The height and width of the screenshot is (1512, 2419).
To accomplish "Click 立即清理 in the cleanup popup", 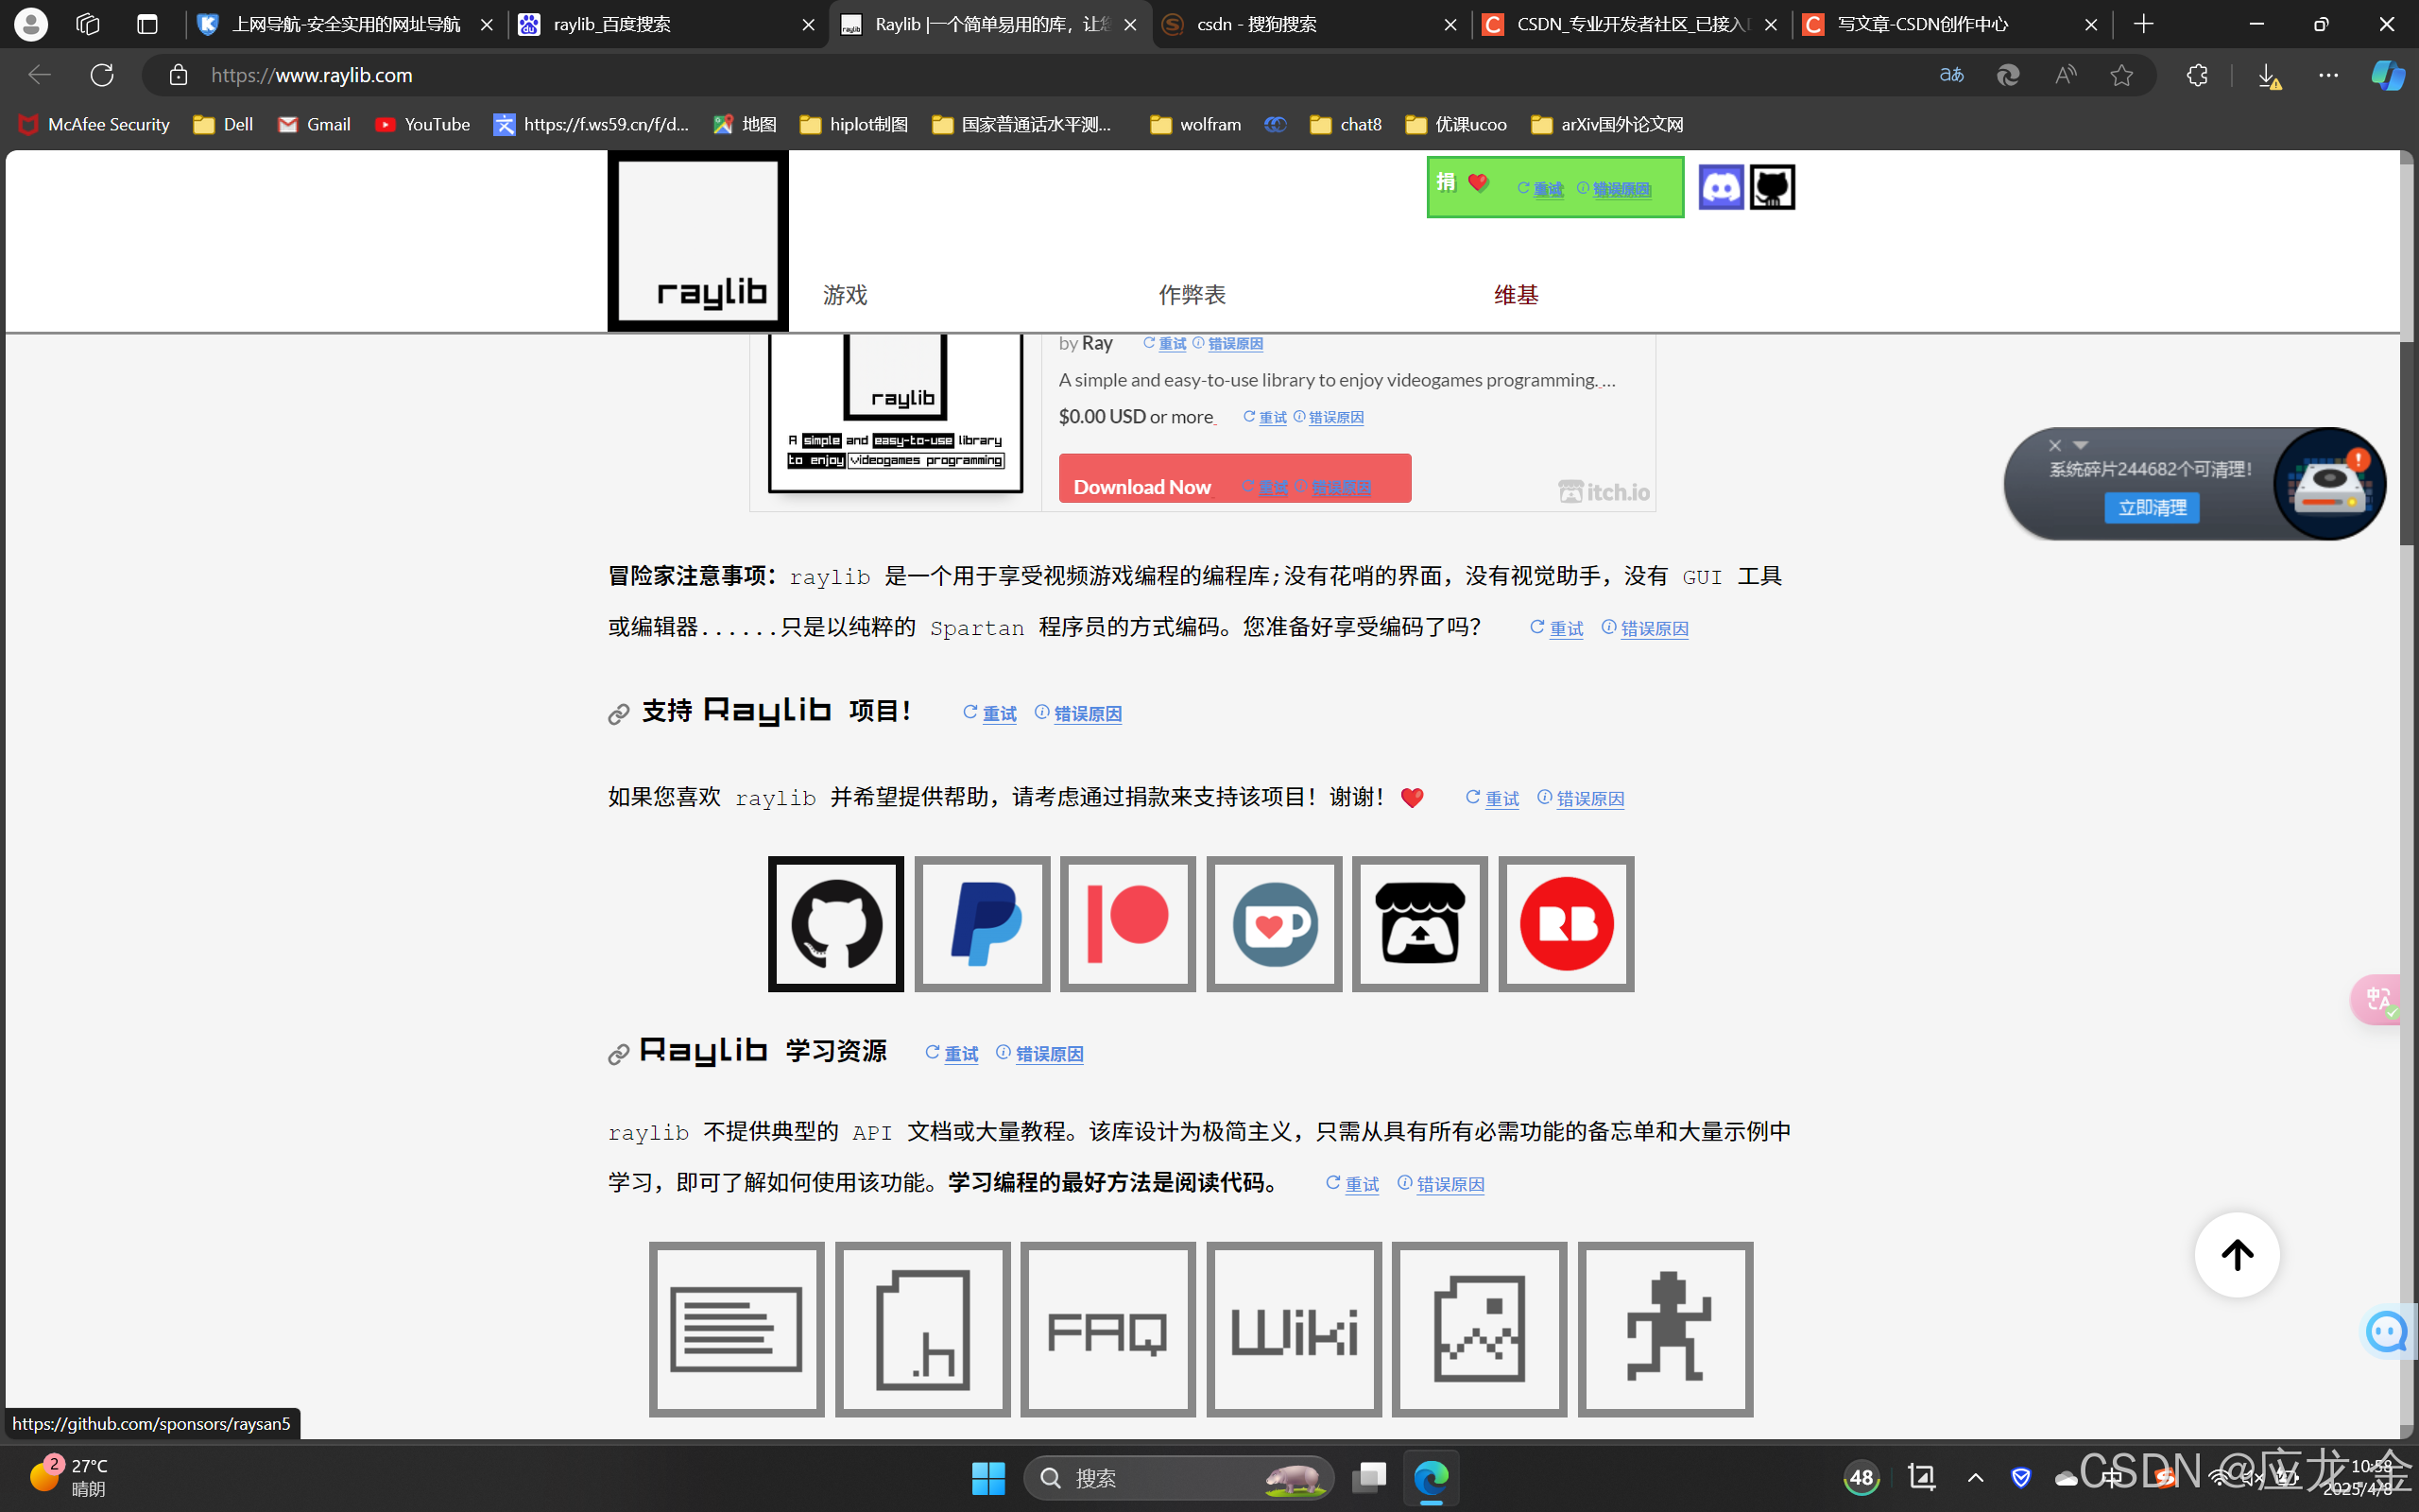I will [x=2153, y=508].
